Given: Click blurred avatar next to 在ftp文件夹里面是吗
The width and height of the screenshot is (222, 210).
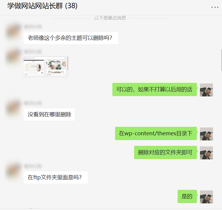Looking at the screenshot, I should coord(13,171).
